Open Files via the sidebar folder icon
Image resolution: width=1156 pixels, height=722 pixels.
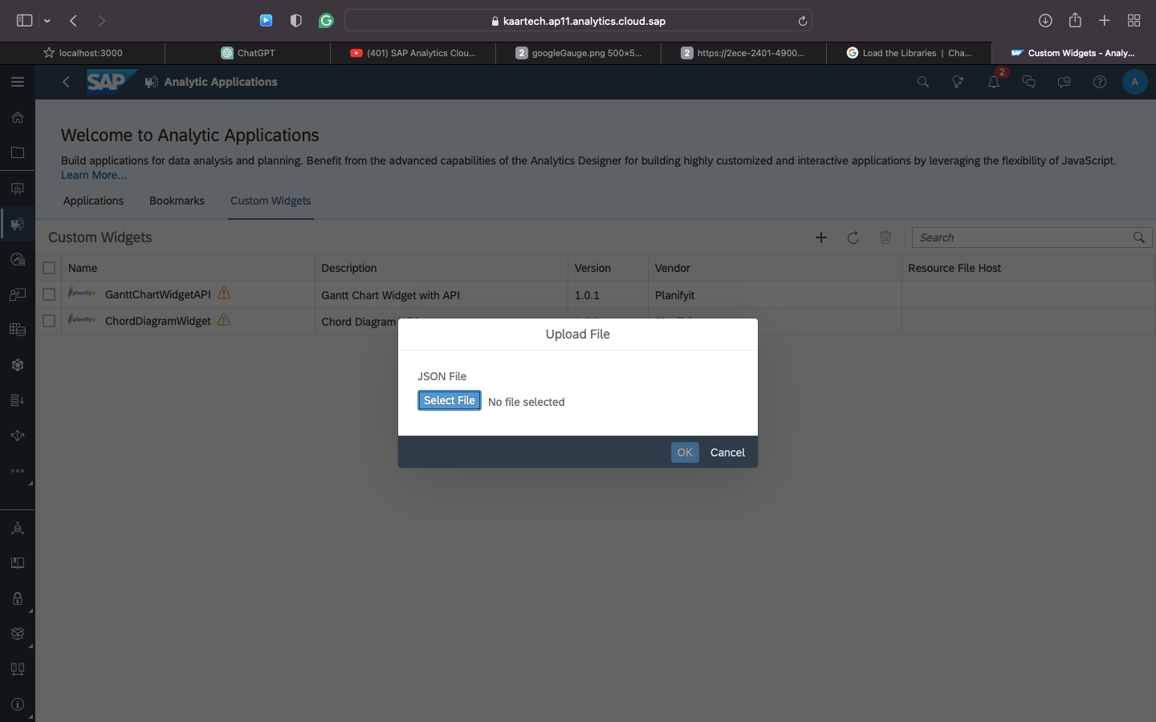tap(17, 152)
